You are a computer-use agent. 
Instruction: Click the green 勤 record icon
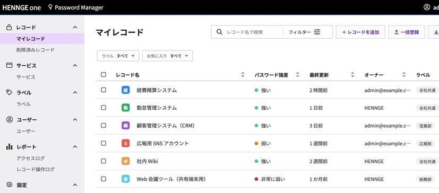(126, 108)
